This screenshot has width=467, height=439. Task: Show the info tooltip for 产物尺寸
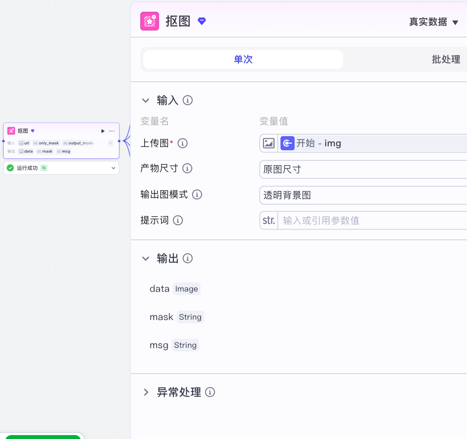click(187, 168)
